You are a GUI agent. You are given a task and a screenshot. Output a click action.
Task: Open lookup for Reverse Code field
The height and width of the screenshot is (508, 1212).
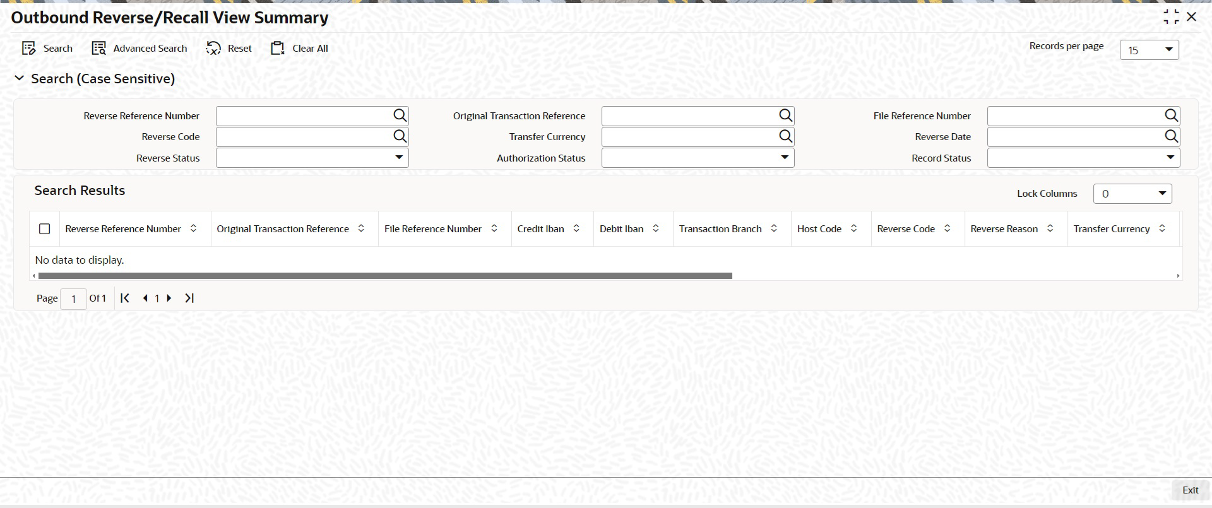tap(400, 136)
